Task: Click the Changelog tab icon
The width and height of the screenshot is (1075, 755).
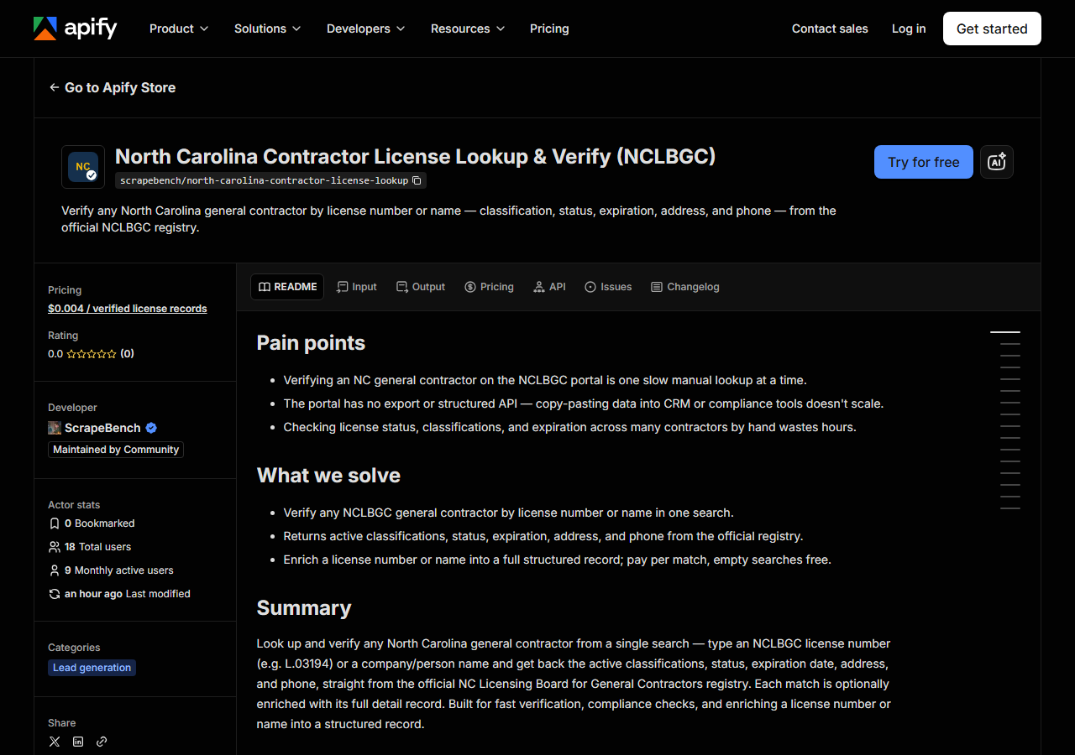Action: tap(657, 287)
